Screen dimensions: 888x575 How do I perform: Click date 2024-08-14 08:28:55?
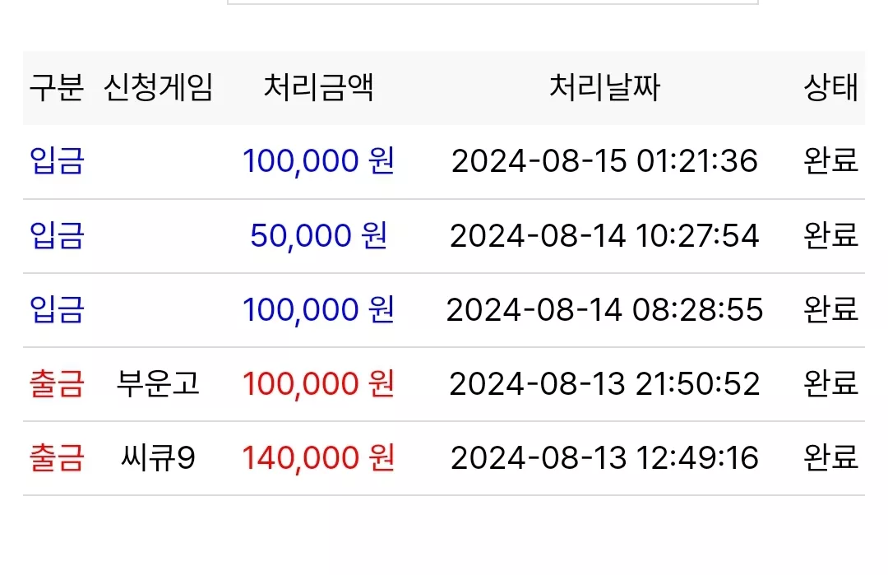click(x=605, y=310)
